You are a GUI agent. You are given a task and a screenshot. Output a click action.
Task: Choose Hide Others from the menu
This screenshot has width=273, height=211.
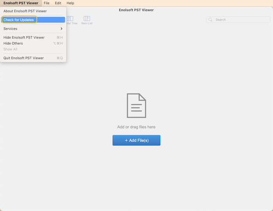coord(13,43)
